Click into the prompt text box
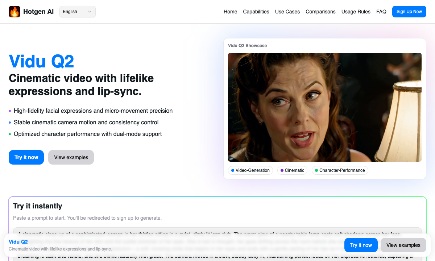The height and width of the screenshot is (261, 435). 217,231
